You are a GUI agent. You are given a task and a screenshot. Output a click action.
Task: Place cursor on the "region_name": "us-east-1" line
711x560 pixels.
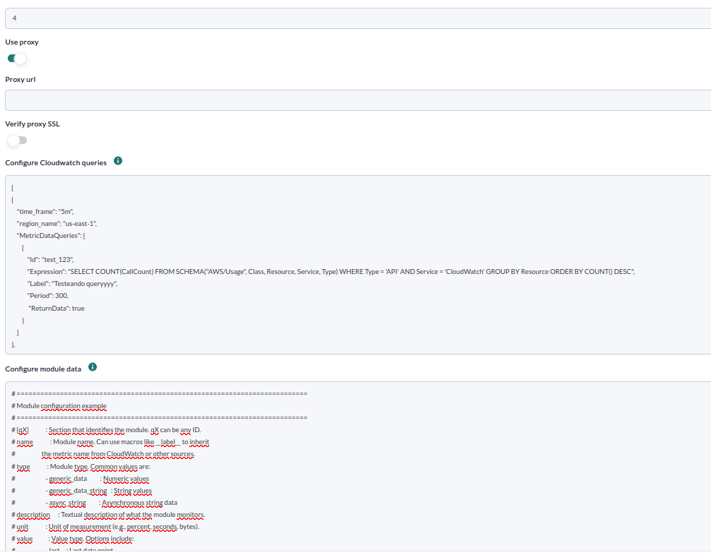coord(57,224)
